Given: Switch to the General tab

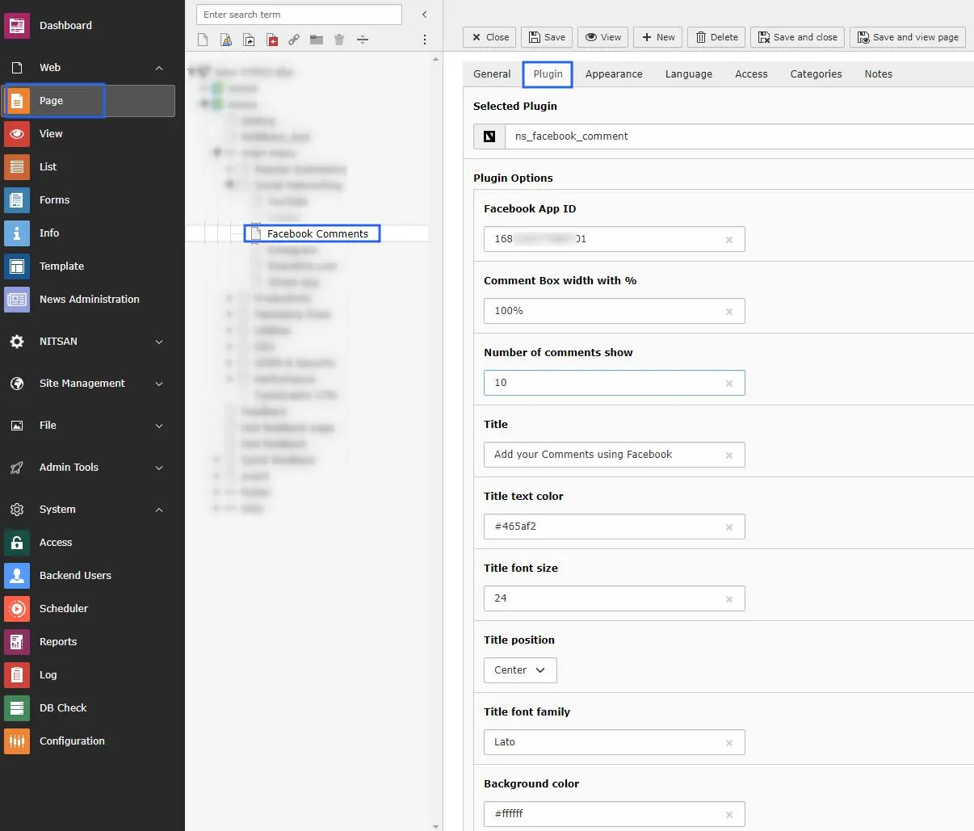Looking at the screenshot, I should (x=492, y=74).
